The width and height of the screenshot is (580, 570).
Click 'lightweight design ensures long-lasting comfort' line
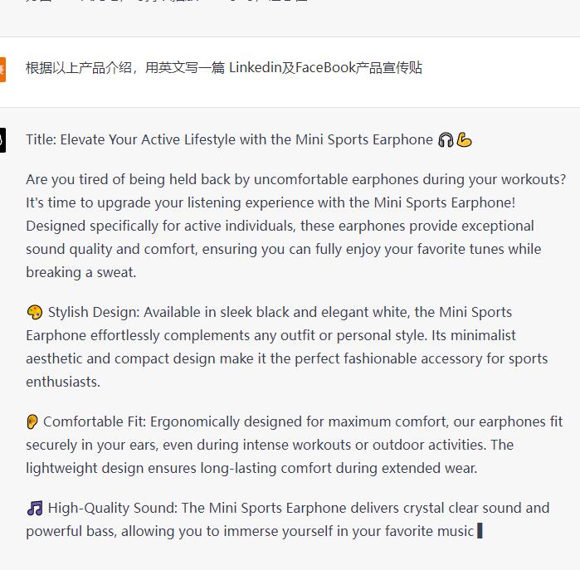coord(251,468)
